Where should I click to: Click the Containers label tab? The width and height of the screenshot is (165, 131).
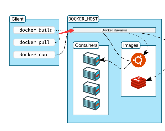[x=86, y=45]
